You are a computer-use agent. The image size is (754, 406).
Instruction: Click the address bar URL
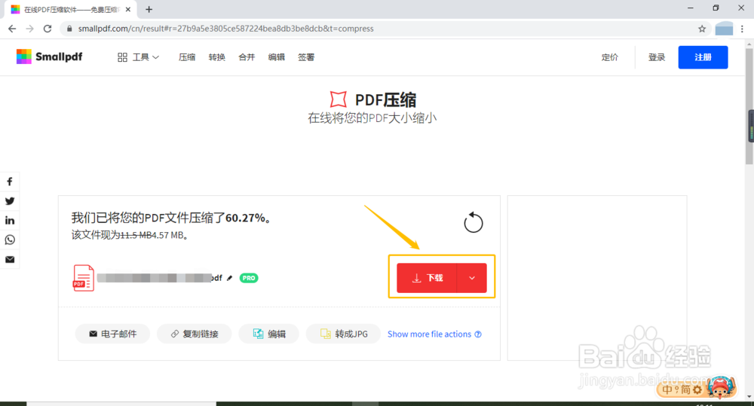tap(225, 29)
